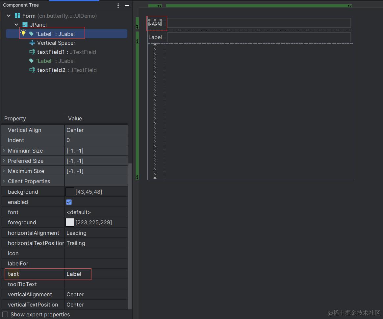The width and height of the screenshot is (383, 319).
Task: Open horizontalAlignment Leading dropdown
Action: coord(96,233)
